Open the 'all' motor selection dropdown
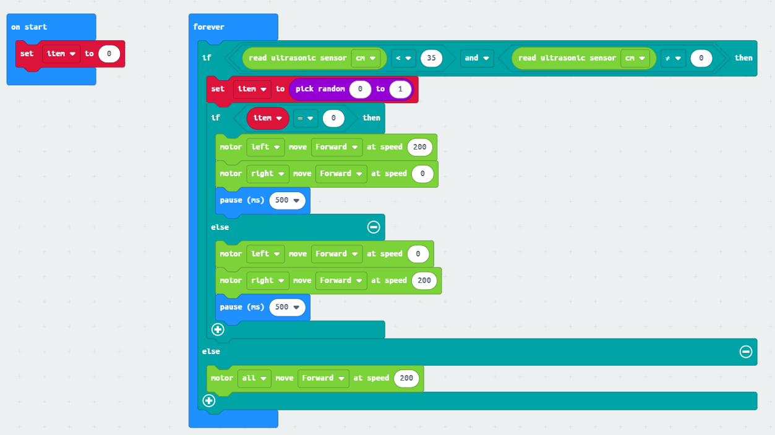 (254, 378)
